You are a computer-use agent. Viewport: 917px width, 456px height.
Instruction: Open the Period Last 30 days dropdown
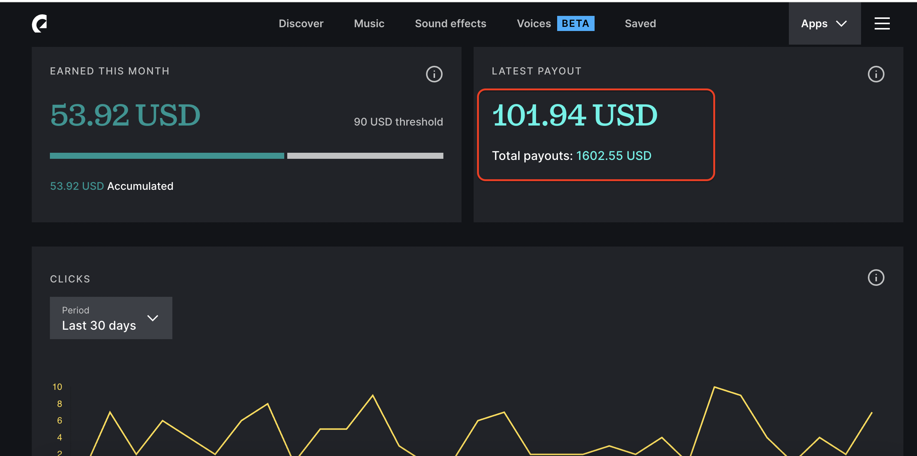[x=111, y=318]
